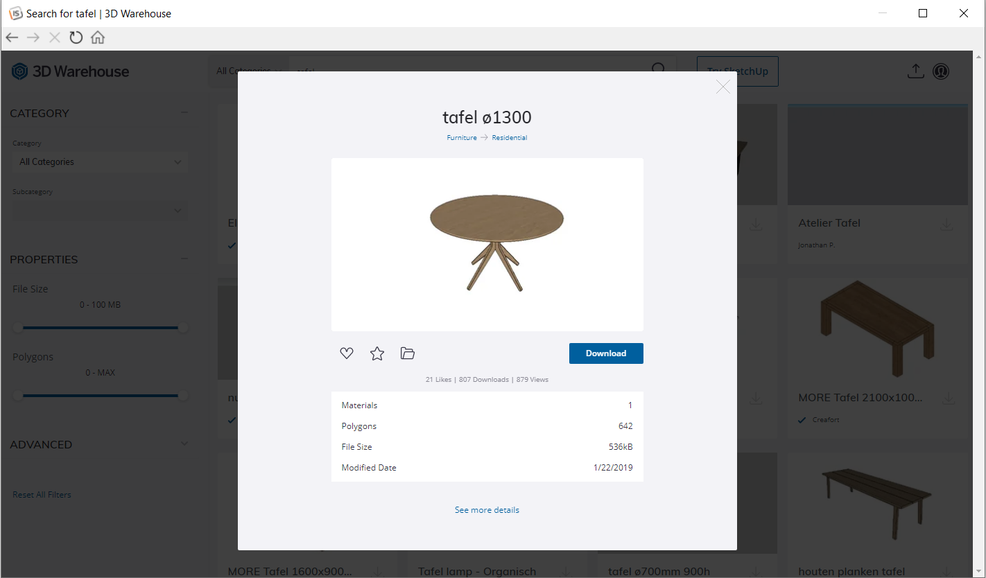Screen dimensions: 986x578
Task: Open the All Categories dropdown in the sidebar
Action: tap(100, 161)
